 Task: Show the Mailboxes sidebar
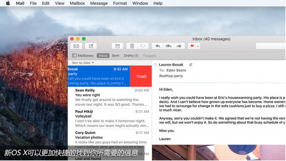[x=83, y=55]
